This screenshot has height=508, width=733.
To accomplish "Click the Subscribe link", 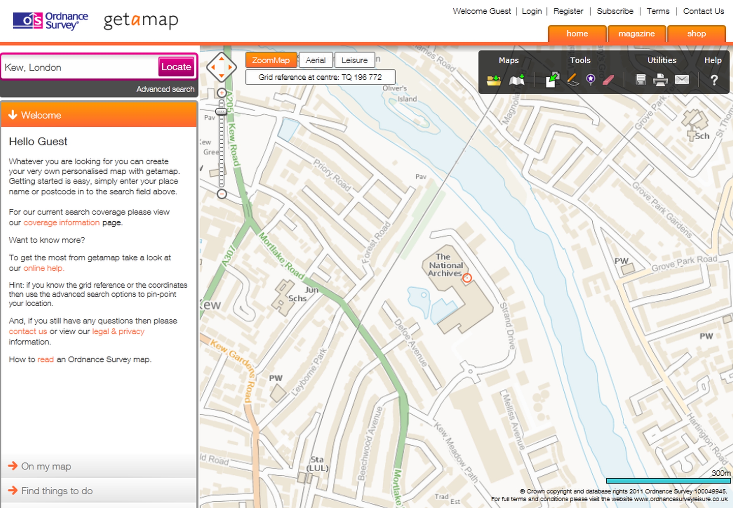I will [615, 11].
